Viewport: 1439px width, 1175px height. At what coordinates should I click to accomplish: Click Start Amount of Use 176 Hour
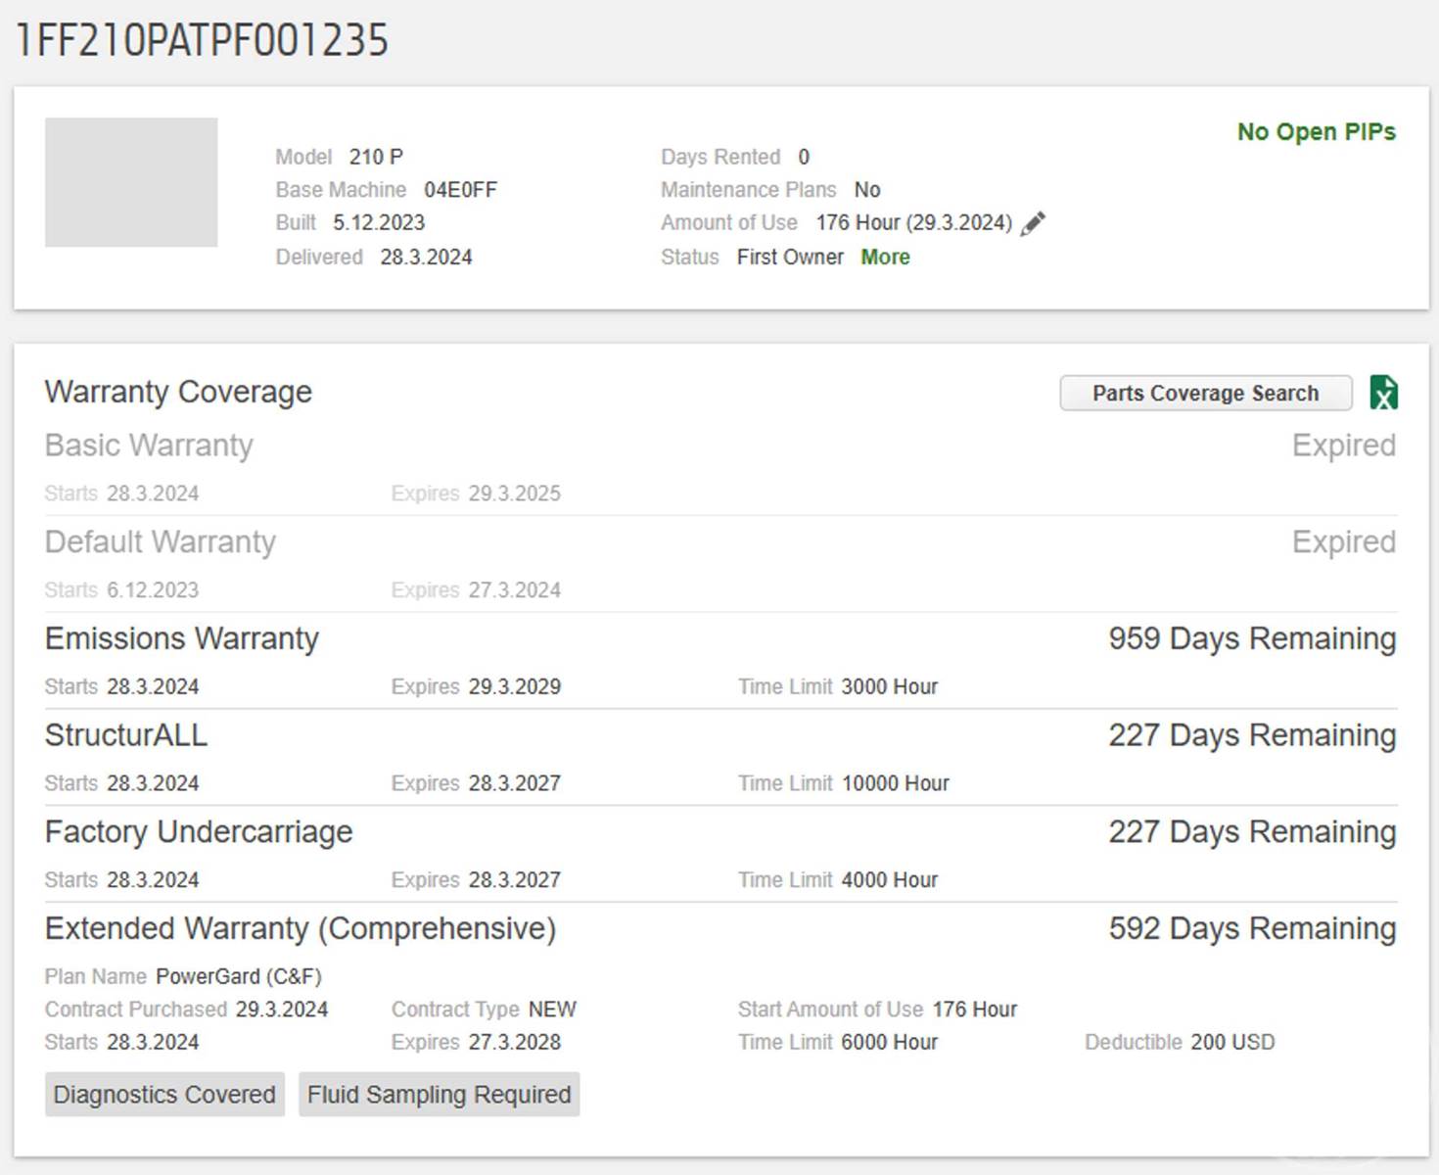click(x=975, y=1010)
